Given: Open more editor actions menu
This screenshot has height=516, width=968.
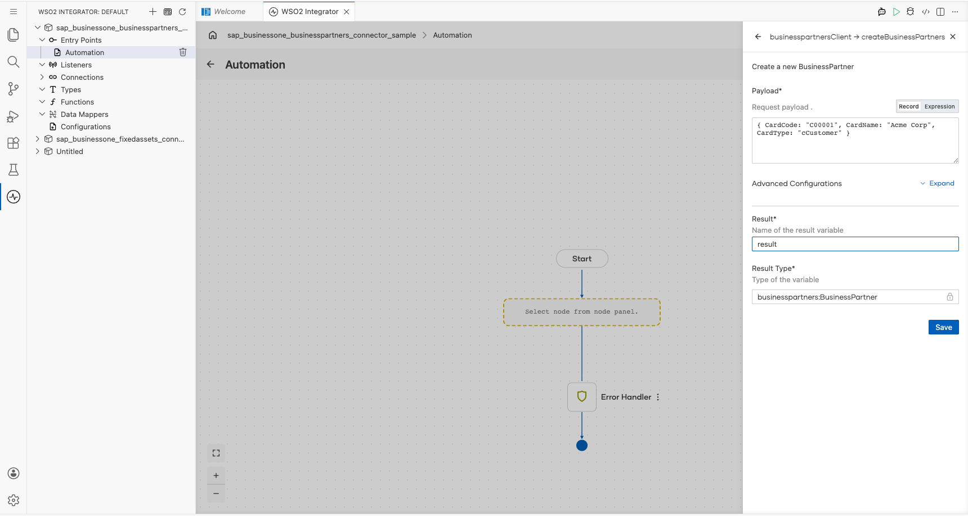Looking at the screenshot, I should click(x=955, y=12).
